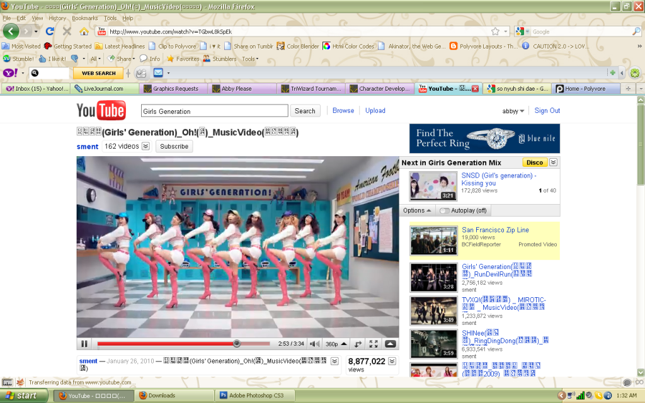This screenshot has width=645, height=403.
Task: Toggle Autoplay switch on
Action: pyautogui.click(x=444, y=210)
